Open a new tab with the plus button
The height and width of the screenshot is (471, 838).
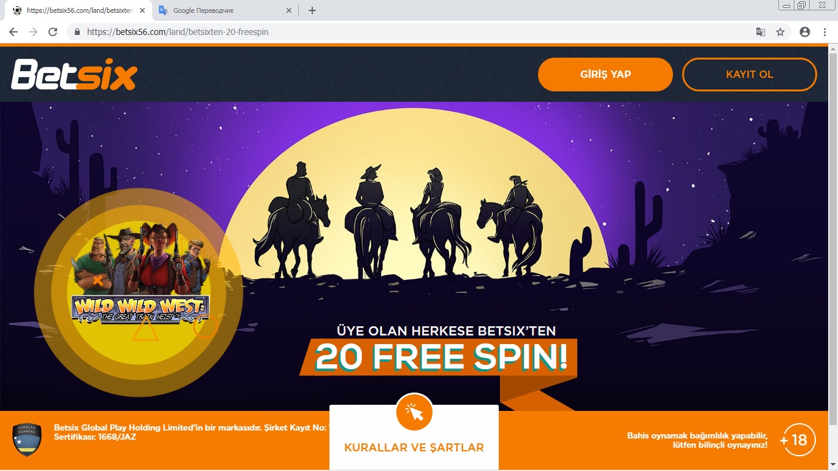tap(312, 10)
